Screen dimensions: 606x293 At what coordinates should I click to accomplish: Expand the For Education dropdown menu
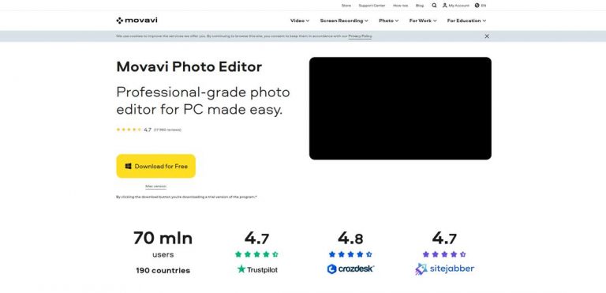click(x=466, y=21)
